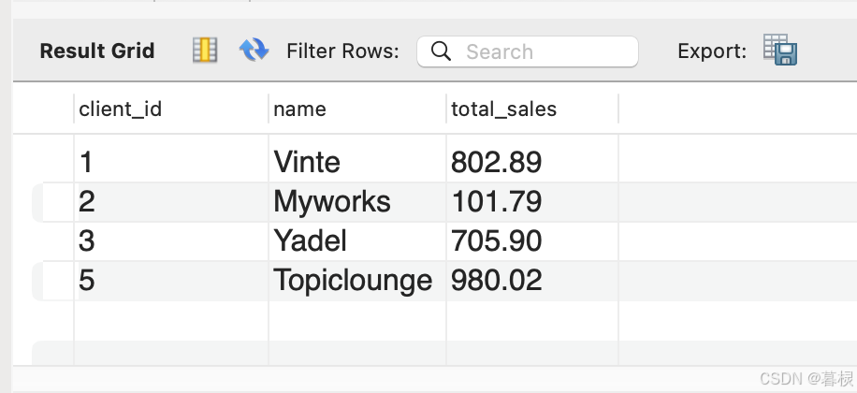Click the Result Grid label
This screenshot has width=857, height=393.
[x=97, y=51]
